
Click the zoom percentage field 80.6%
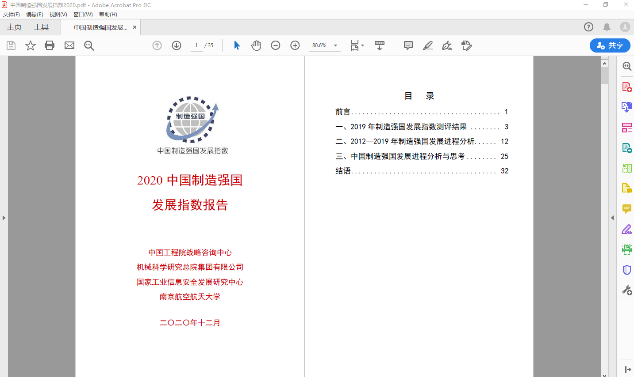coord(319,45)
